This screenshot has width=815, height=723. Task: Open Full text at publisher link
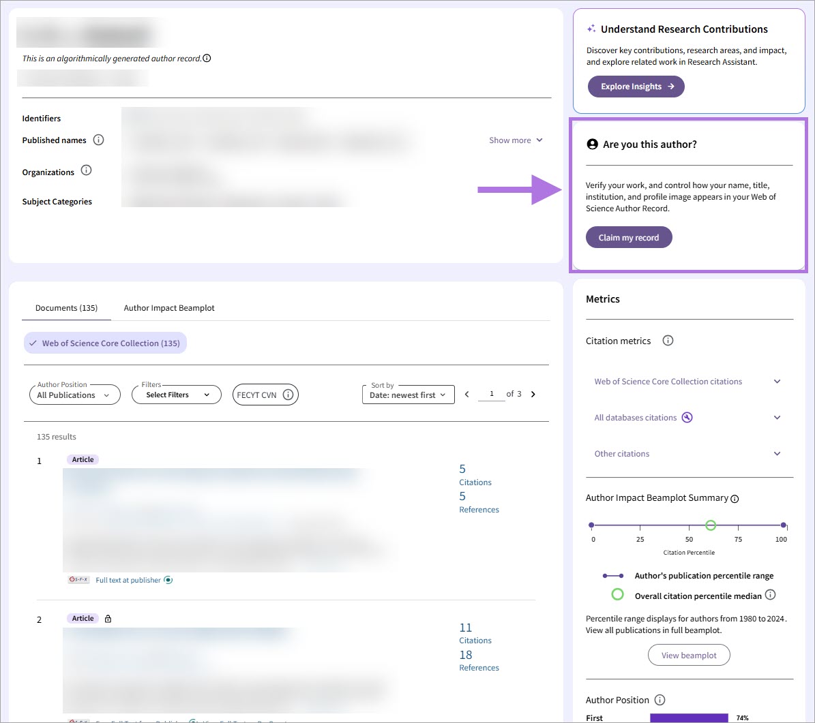point(128,580)
